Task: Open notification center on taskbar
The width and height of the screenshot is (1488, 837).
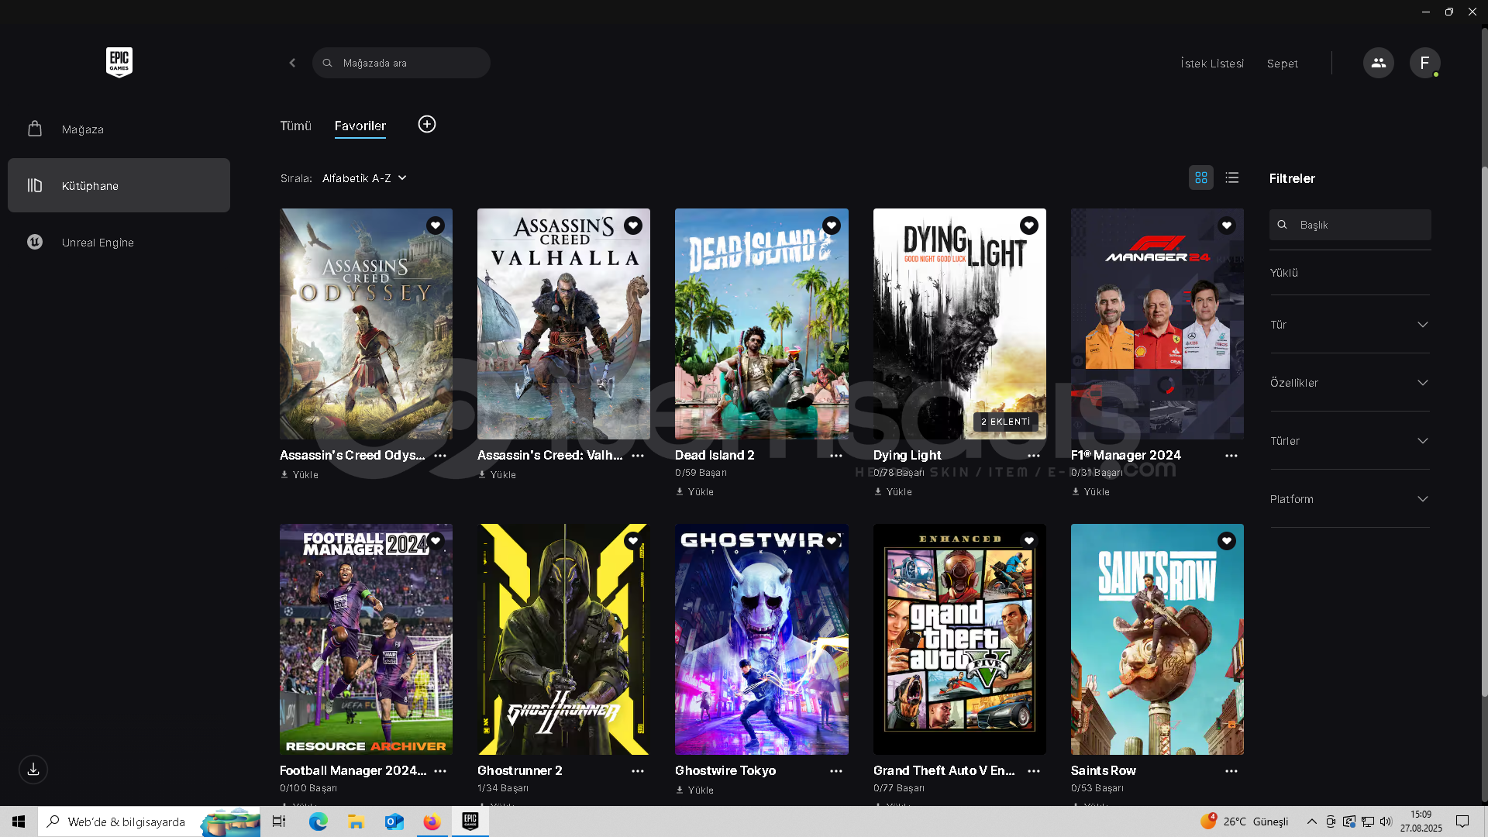Action: (x=1462, y=821)
